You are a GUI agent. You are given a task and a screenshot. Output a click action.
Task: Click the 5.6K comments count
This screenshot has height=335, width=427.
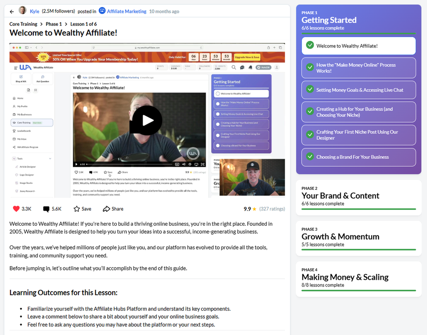pyautogui.click(x=57, y=209)
